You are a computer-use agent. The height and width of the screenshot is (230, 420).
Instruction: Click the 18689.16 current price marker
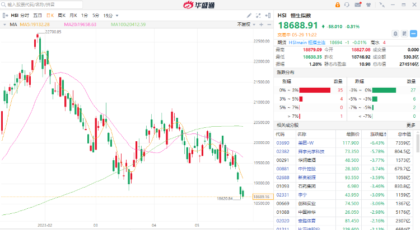(263, 197)
